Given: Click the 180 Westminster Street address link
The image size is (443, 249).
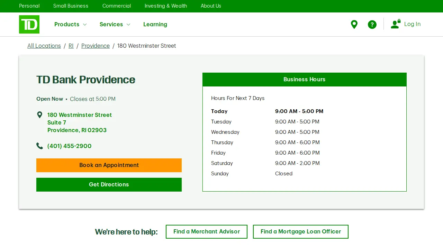Looking at the screenshot, I should pos(80,122).
